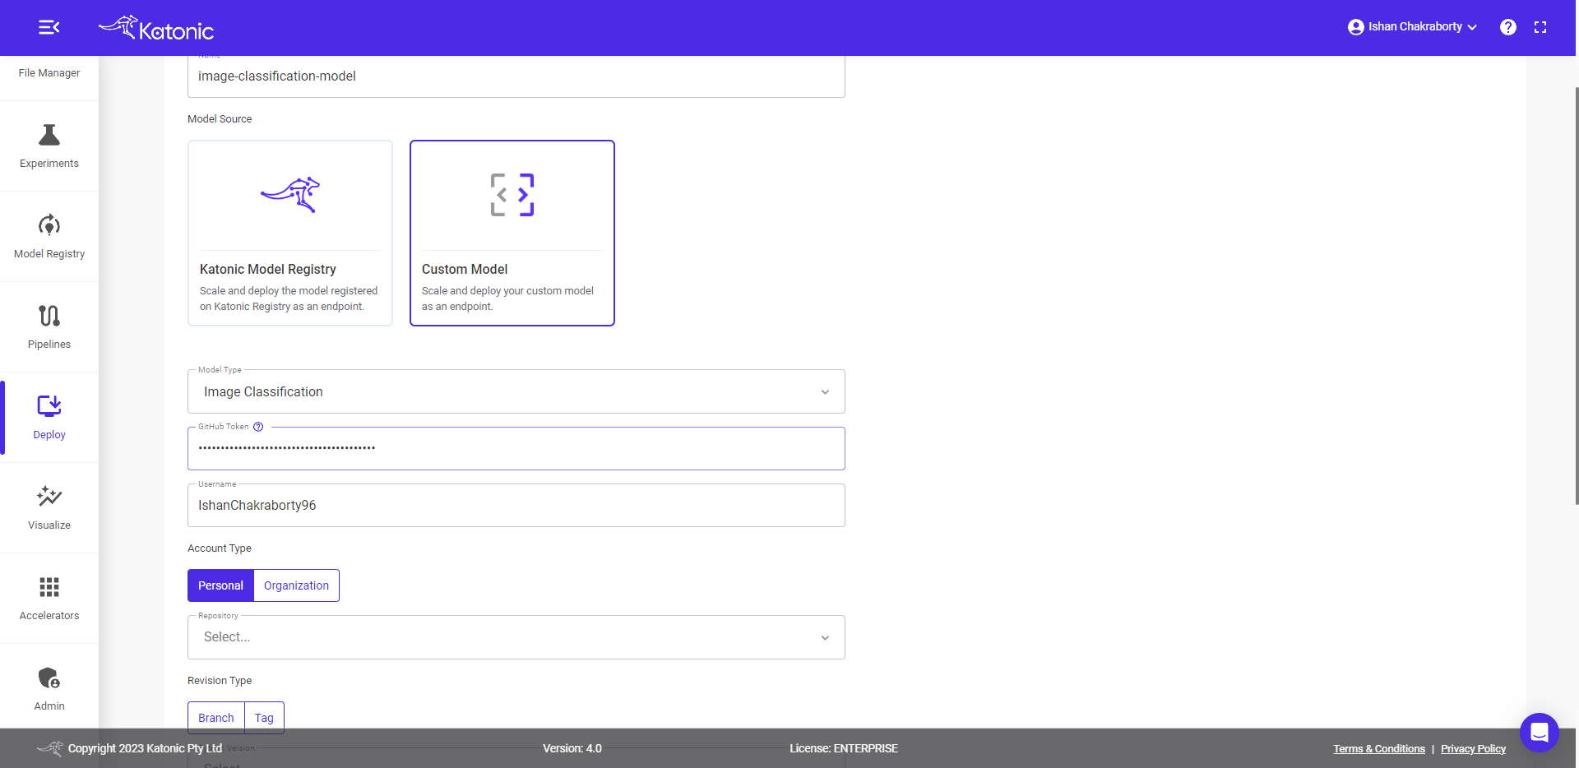Select Tag revision type

tap(264, 718)
